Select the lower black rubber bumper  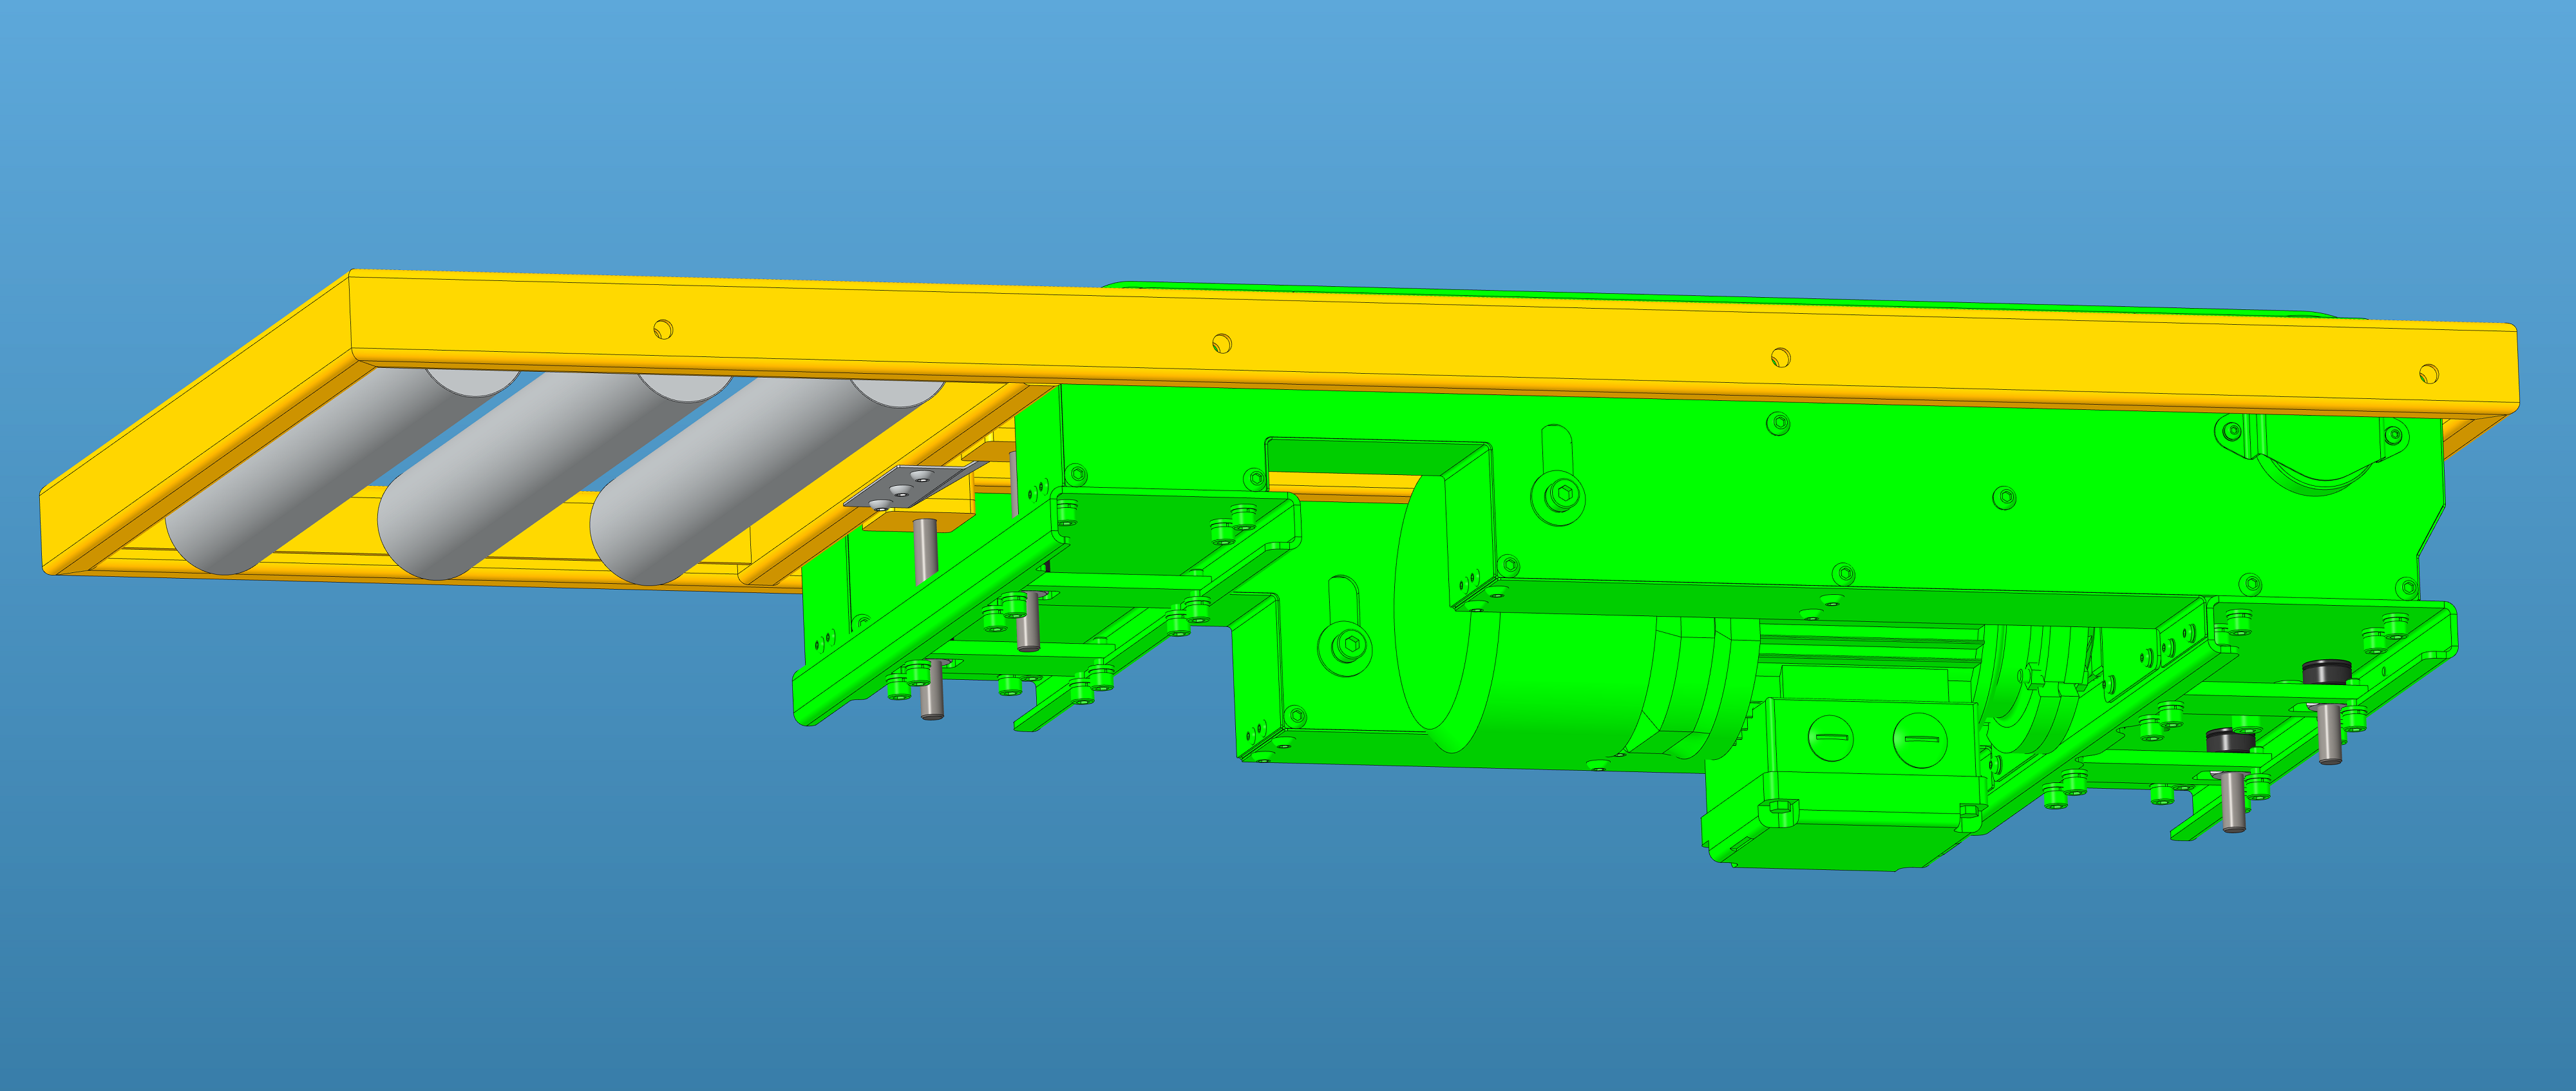click(x=2230, y=742)
